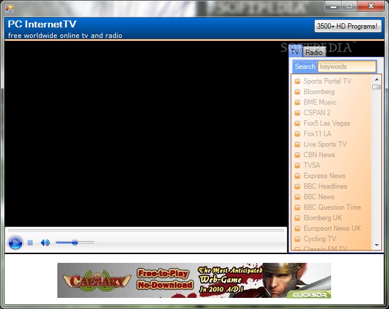
Task: Click the BBC News channel icon
Action: point(297,197)
